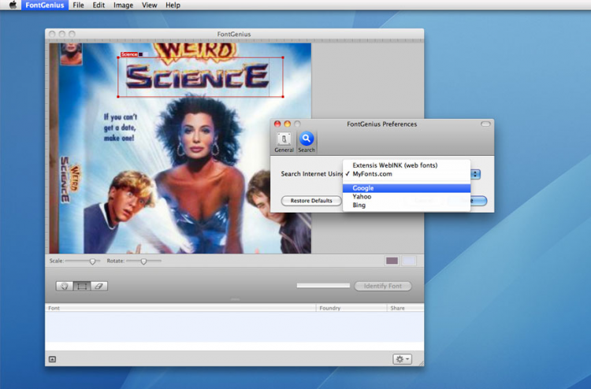Open the View menu
591x389 pixels.
pos(149,6)
